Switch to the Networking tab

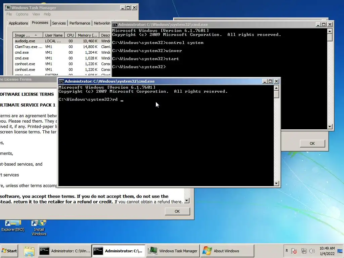coord(102,23)
